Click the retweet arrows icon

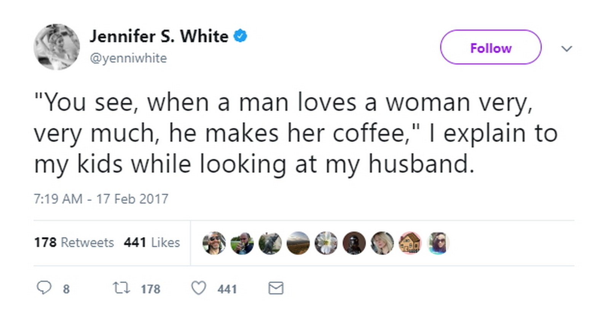point(122,288)
